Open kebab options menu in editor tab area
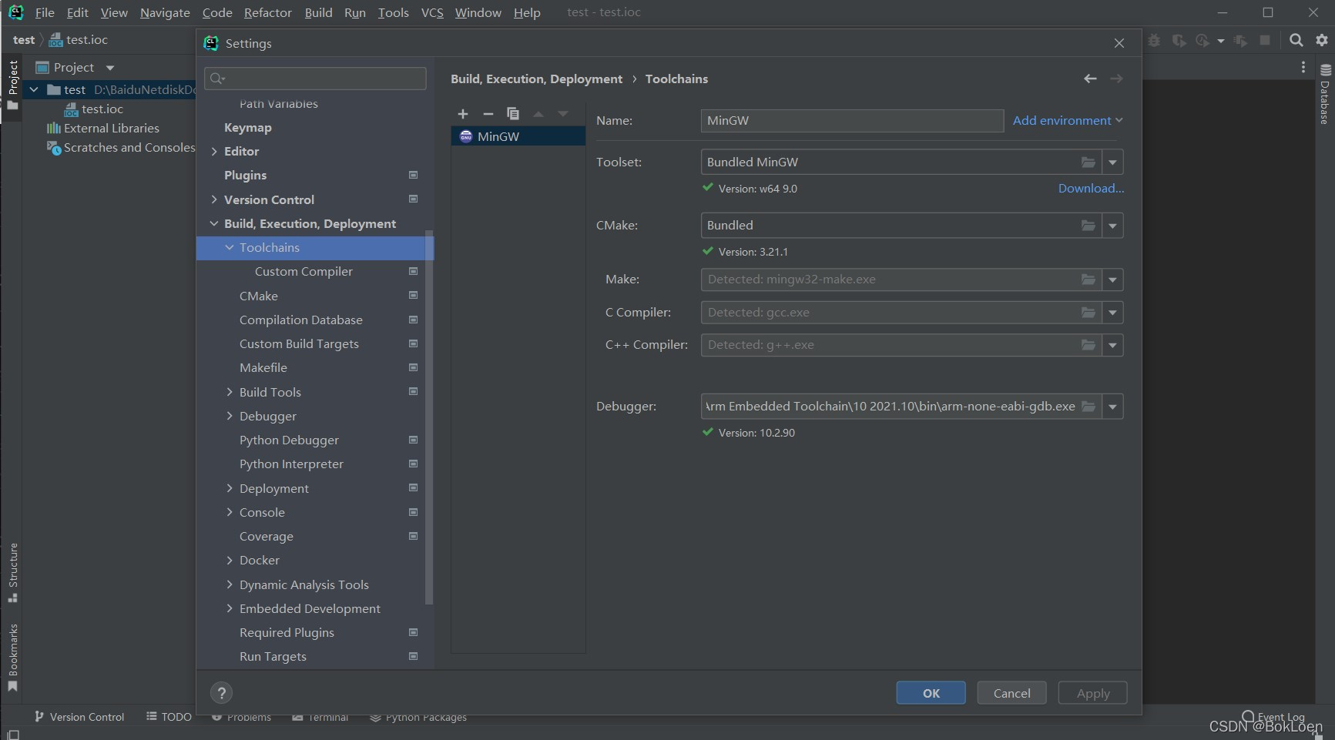Image resolution: width=1335 pixels, height=740 pixels. coord(1303,68)
